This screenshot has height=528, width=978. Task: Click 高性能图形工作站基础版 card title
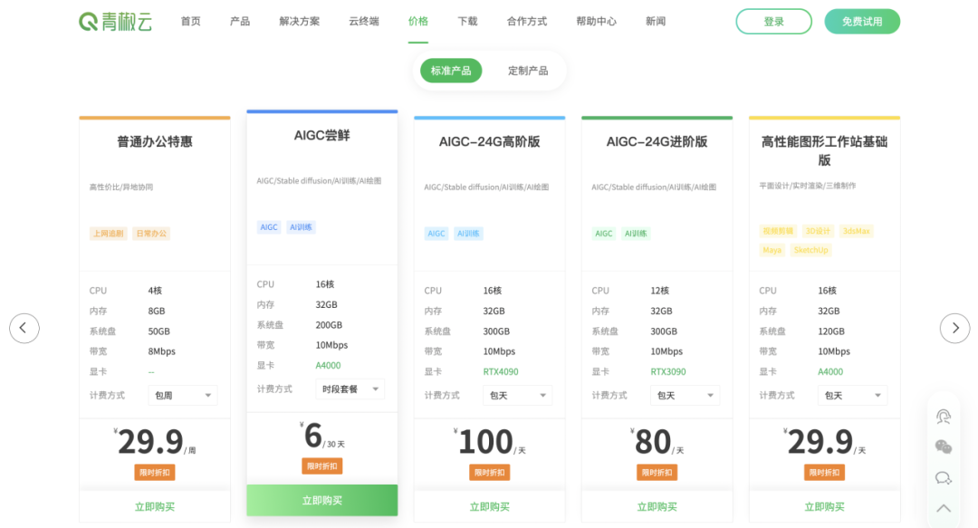click(x=825, y=150)
